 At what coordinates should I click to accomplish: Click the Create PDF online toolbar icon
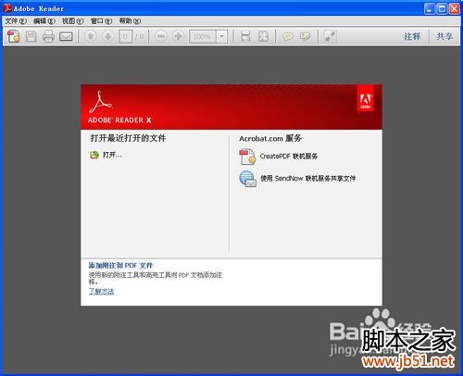[x=14, y=36]
